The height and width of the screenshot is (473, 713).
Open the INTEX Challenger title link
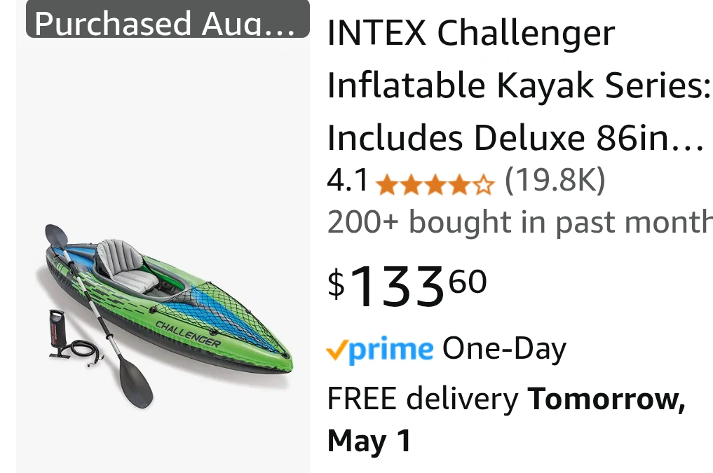(x=470, y=33)
